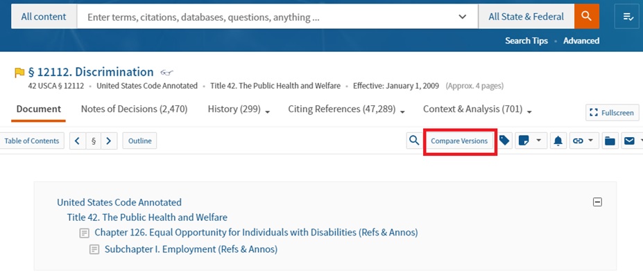The height and width of the screenshot is (277, 643).
Task: Open the KeyCite tag icon
Action: 505,141
